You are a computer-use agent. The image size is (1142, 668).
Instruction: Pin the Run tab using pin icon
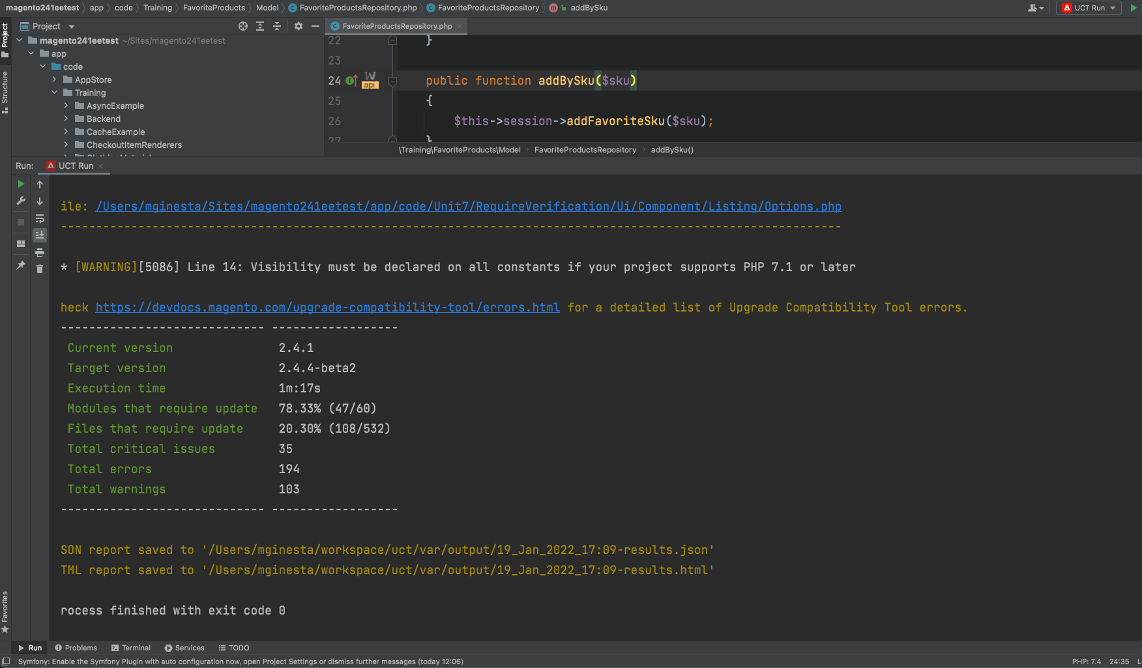click(20, 266)
